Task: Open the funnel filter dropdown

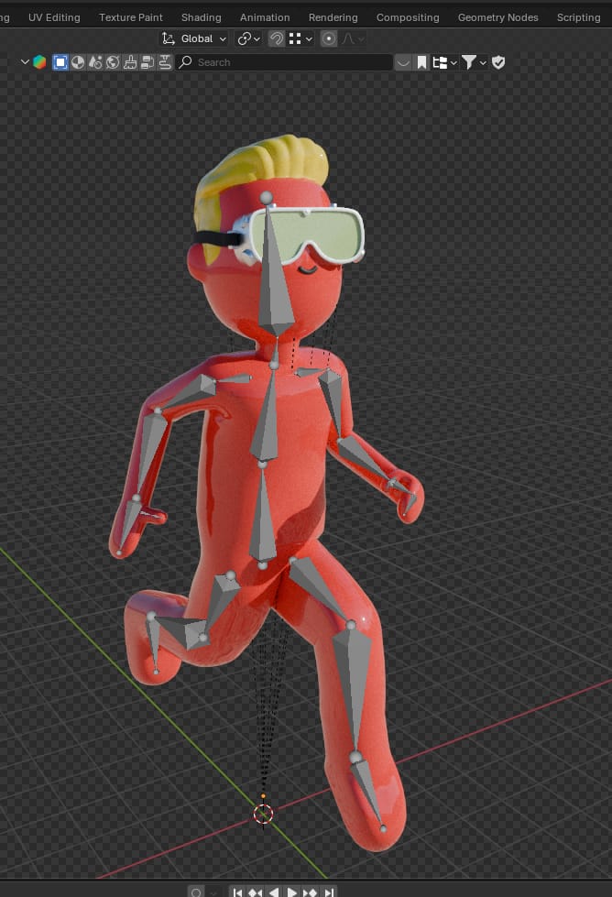Action: [x=474, y=61]
